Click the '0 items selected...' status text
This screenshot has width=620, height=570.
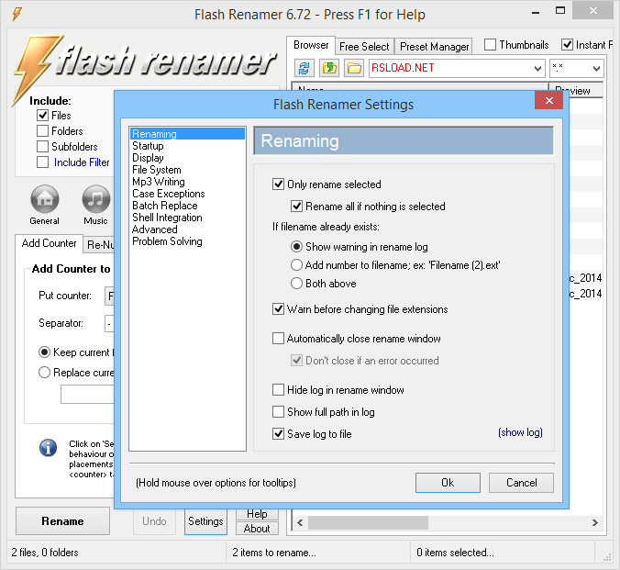point(455,553)
